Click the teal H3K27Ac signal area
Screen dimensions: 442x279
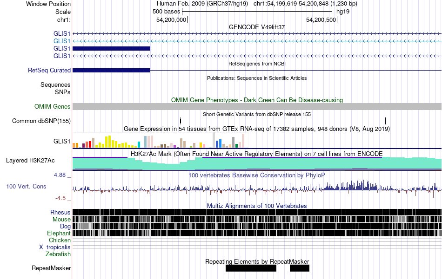257,164
